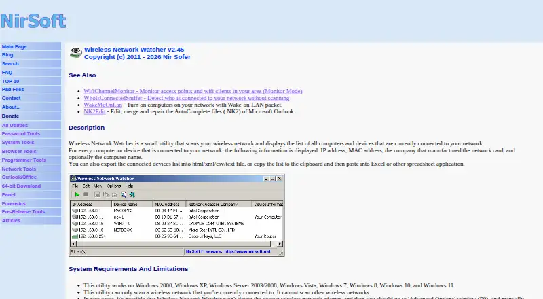The image size is (543, 299).
Task: Open the Forensics category
Action: tap(14, 204)
